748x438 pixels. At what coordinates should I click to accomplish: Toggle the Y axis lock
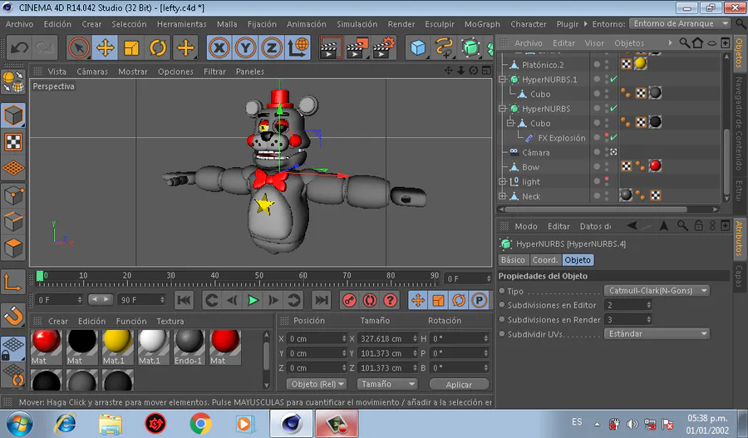[245, 47]
